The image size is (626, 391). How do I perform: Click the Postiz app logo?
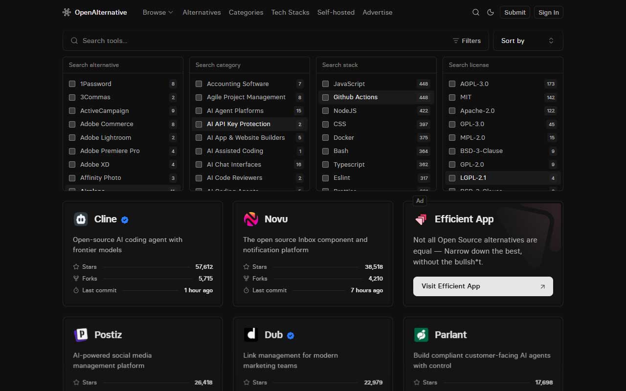click(x=81, y=335)
